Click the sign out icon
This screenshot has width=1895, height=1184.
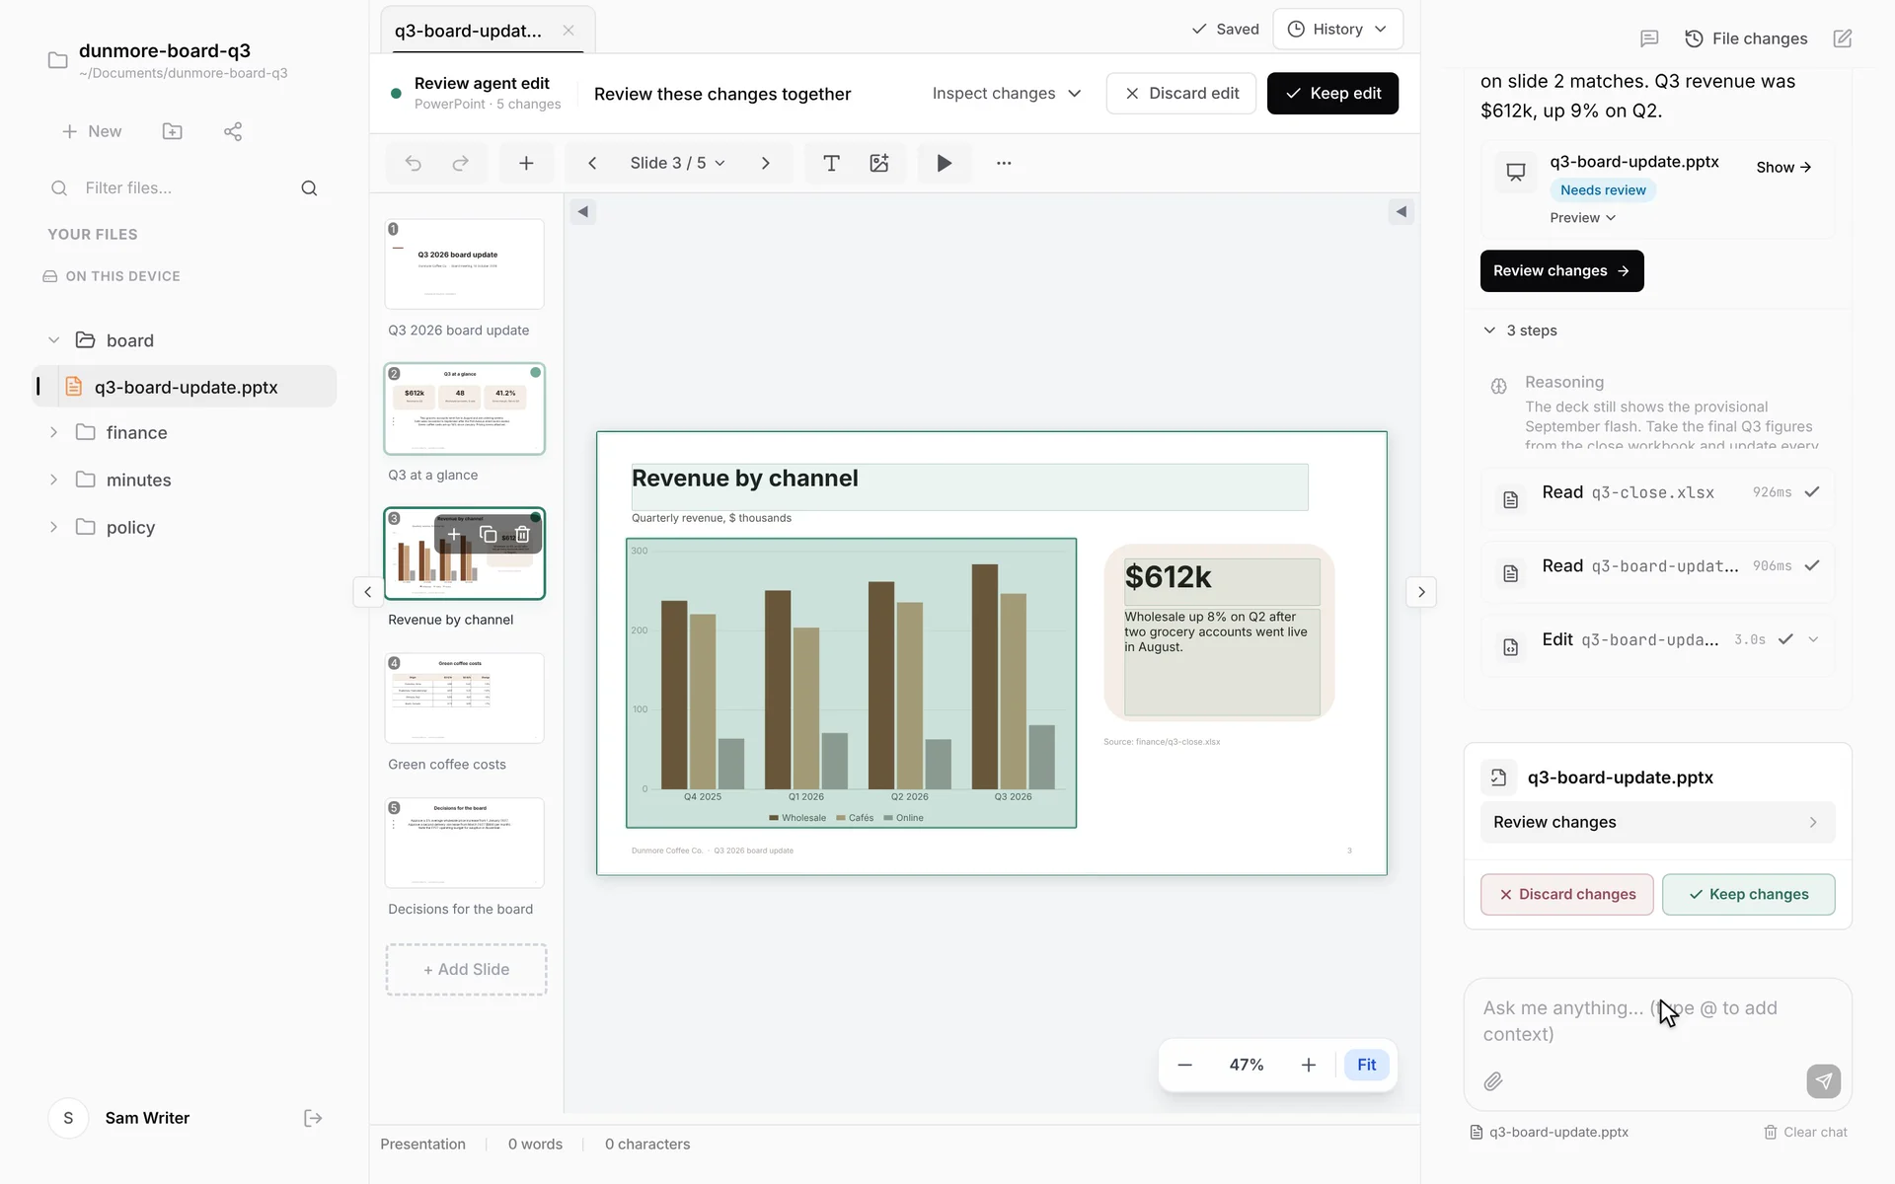point(313,1118)
